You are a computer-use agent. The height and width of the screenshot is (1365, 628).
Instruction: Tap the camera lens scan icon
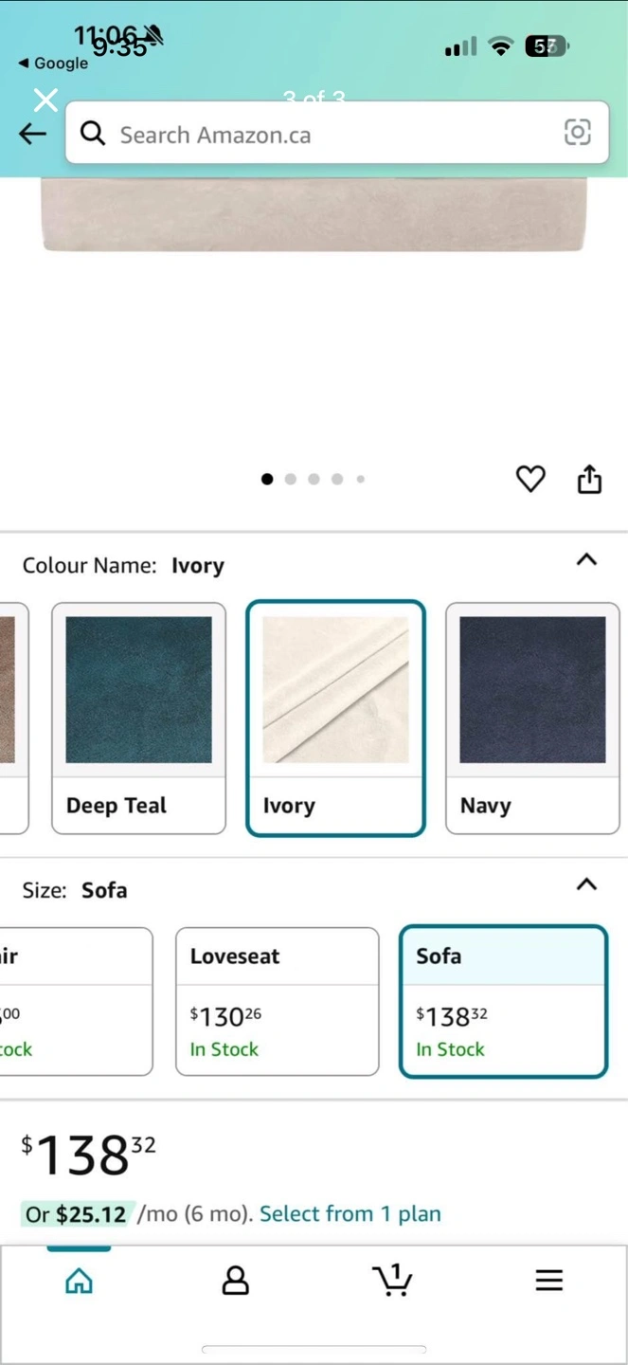(577, 133)
